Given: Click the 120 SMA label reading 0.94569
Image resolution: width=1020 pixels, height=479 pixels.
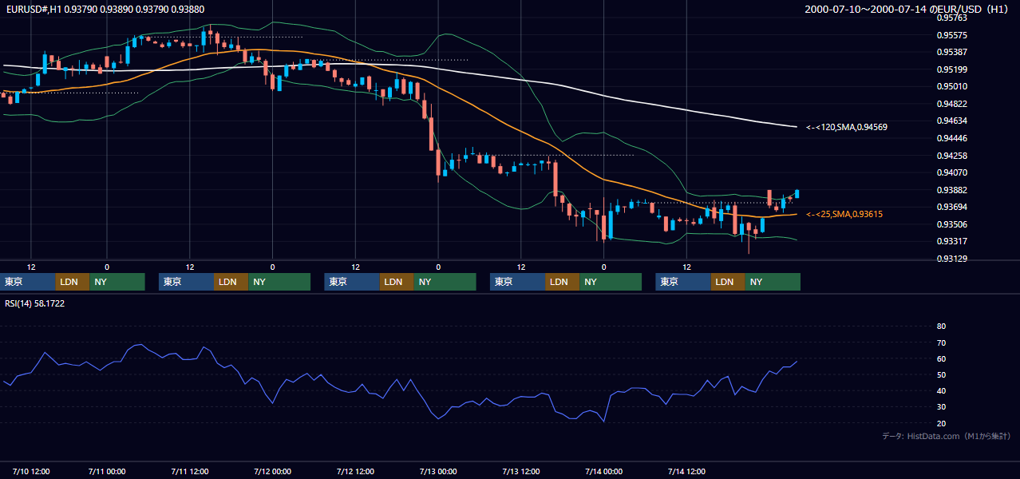Looking at the screenshot, I should 846,127.
